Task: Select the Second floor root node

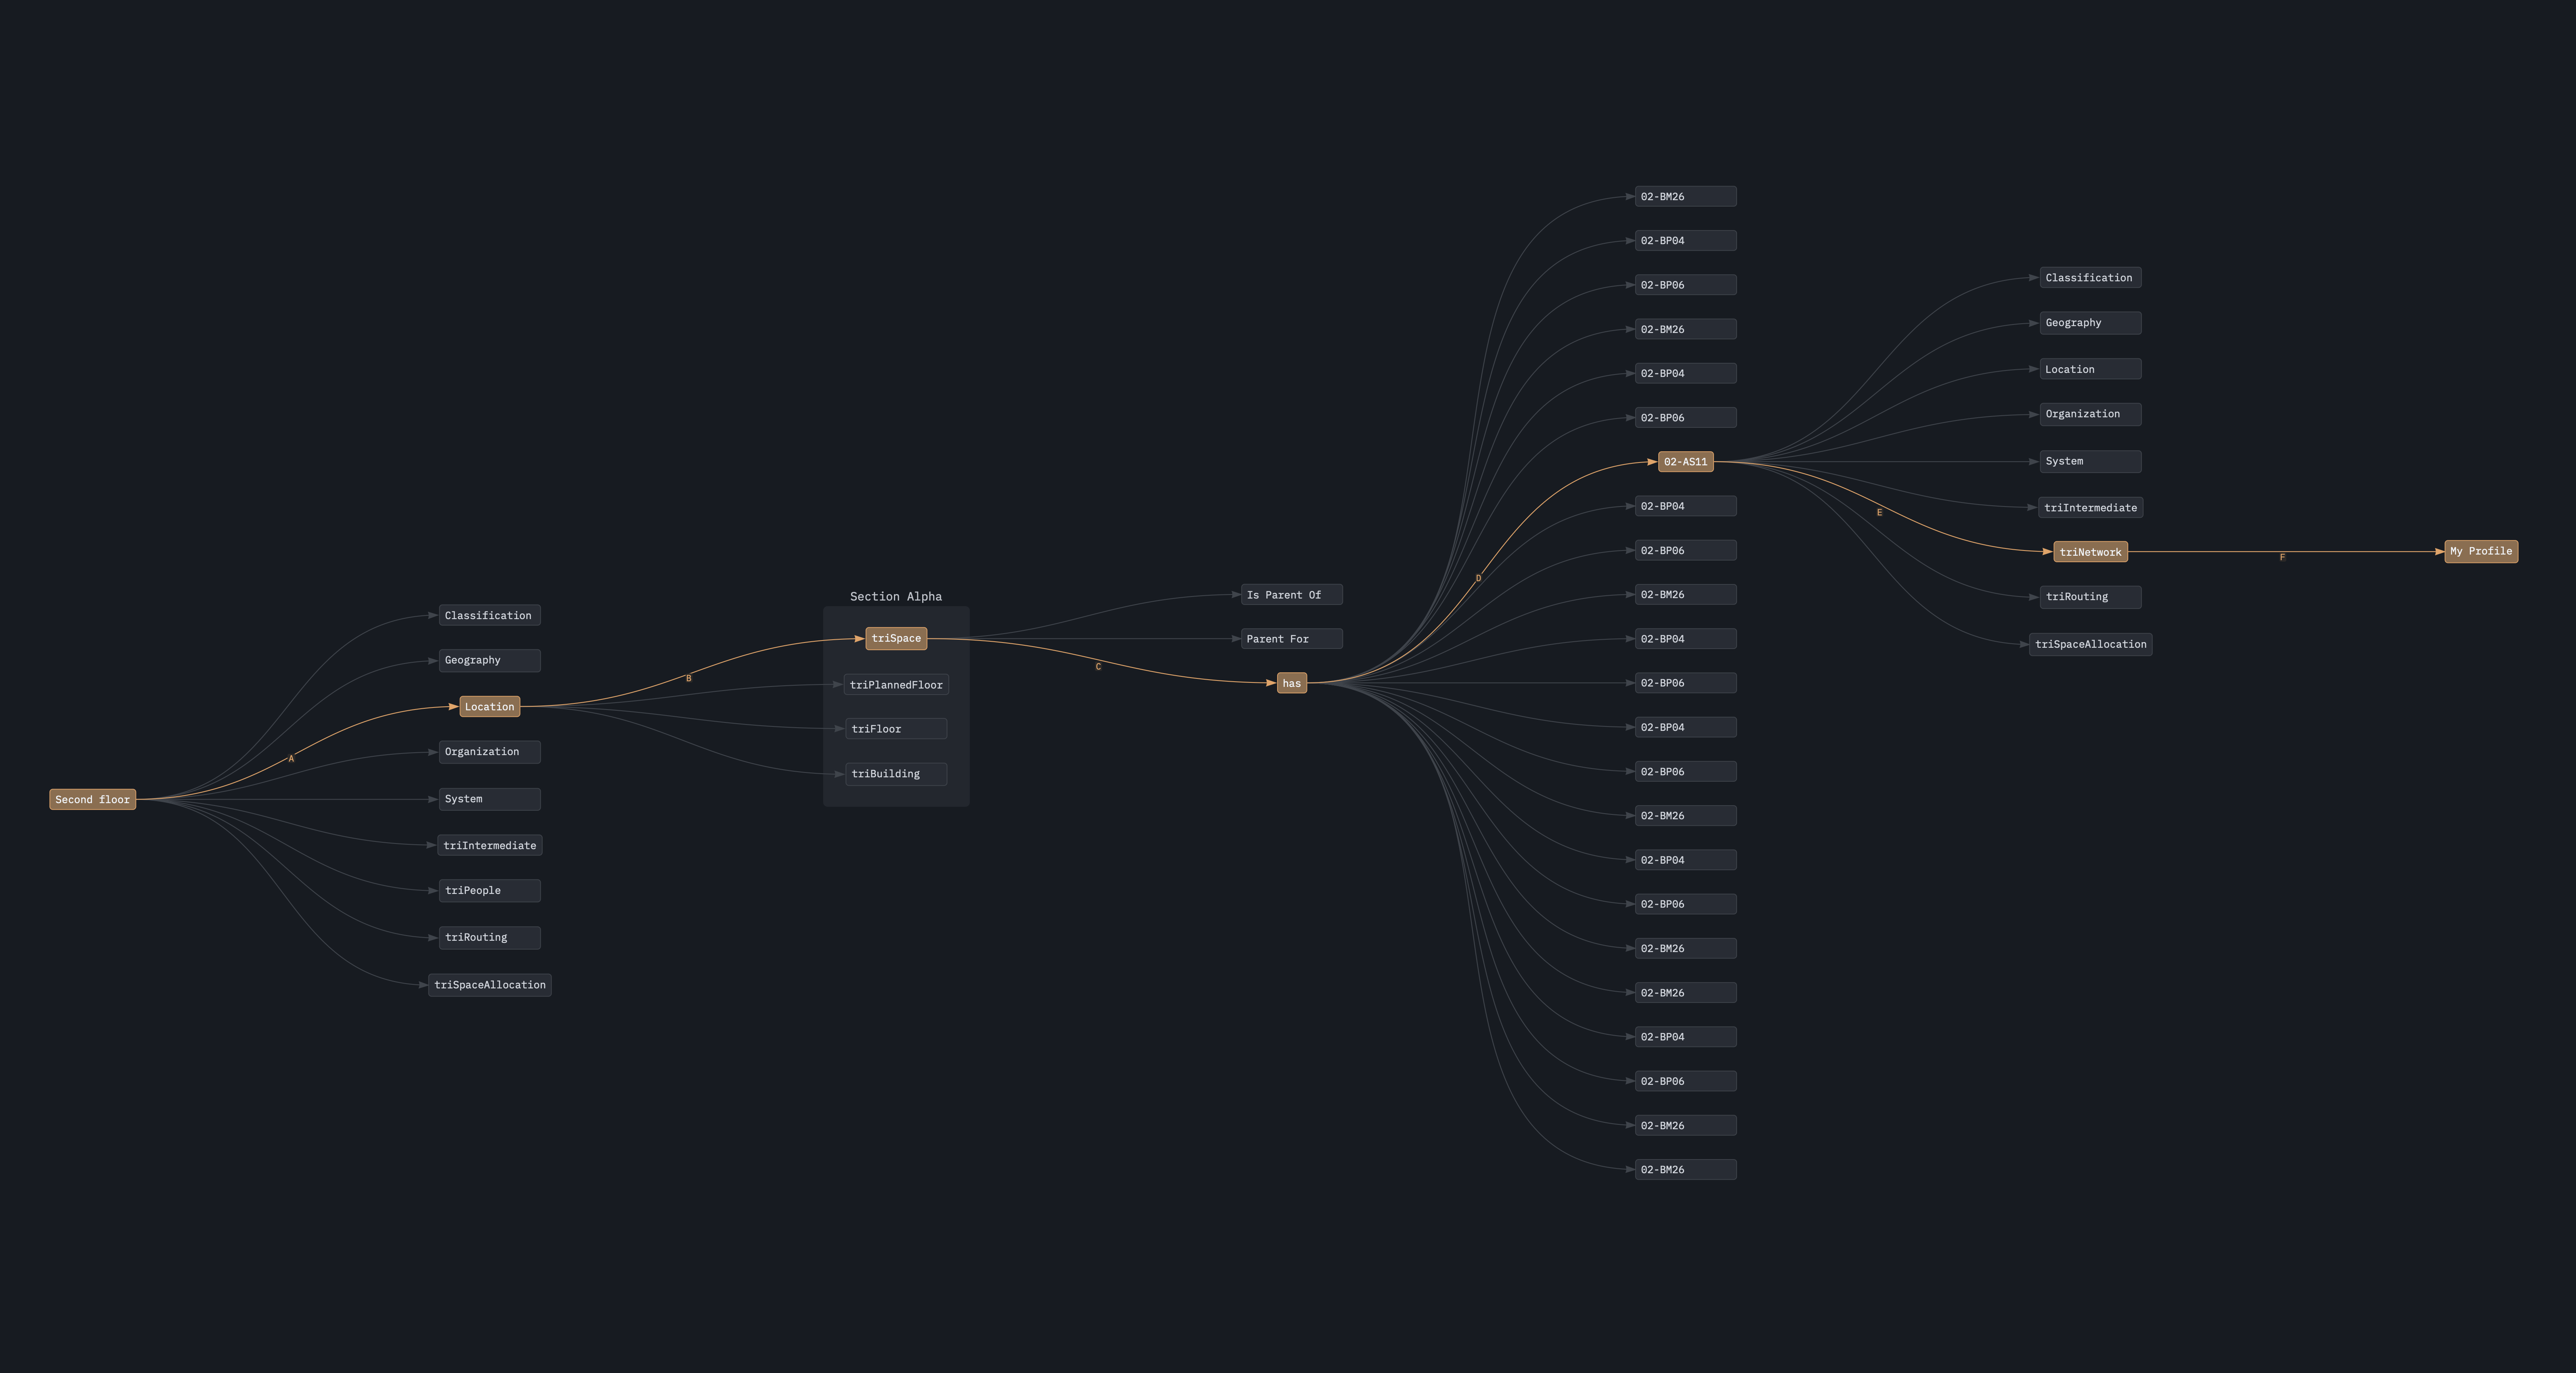Action: click(93, 800)
